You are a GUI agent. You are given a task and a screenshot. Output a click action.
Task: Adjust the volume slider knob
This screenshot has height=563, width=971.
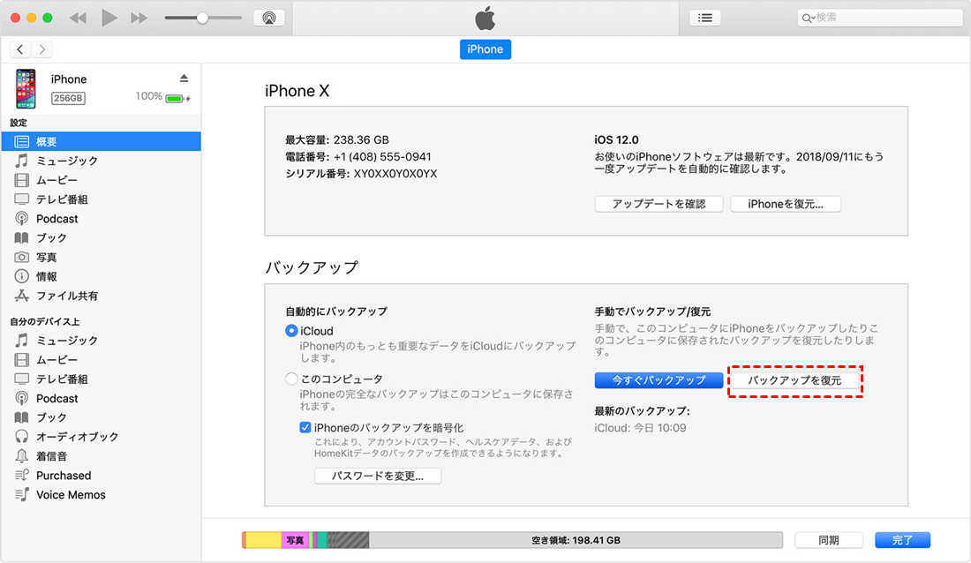point(202,18)
